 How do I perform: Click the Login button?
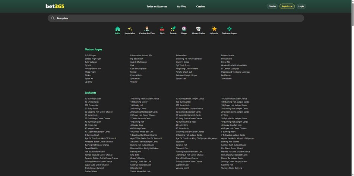pyautogui.click(x=301, y=6)
